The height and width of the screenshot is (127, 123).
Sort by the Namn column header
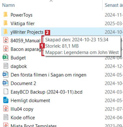pos(9,5)
